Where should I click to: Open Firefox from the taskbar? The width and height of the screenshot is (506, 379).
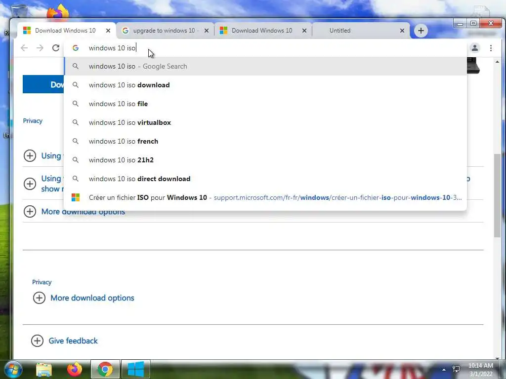[x=75, y=369]
